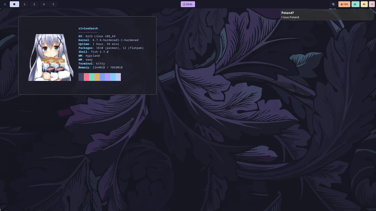Click the teal-green color block in neofetch
376x211 pixels.
(92, 77)
